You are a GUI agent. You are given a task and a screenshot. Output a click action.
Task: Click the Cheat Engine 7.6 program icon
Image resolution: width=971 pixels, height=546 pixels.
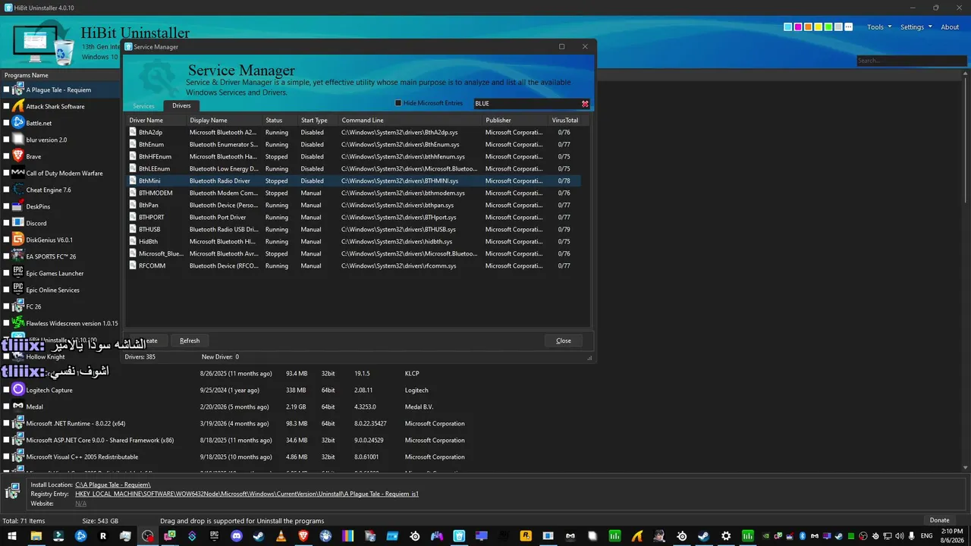[18, 190]
